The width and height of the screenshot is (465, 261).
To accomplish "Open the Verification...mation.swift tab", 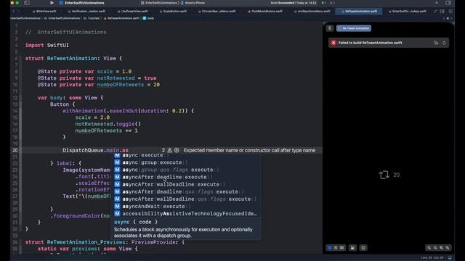I will (x=86, y=12).
